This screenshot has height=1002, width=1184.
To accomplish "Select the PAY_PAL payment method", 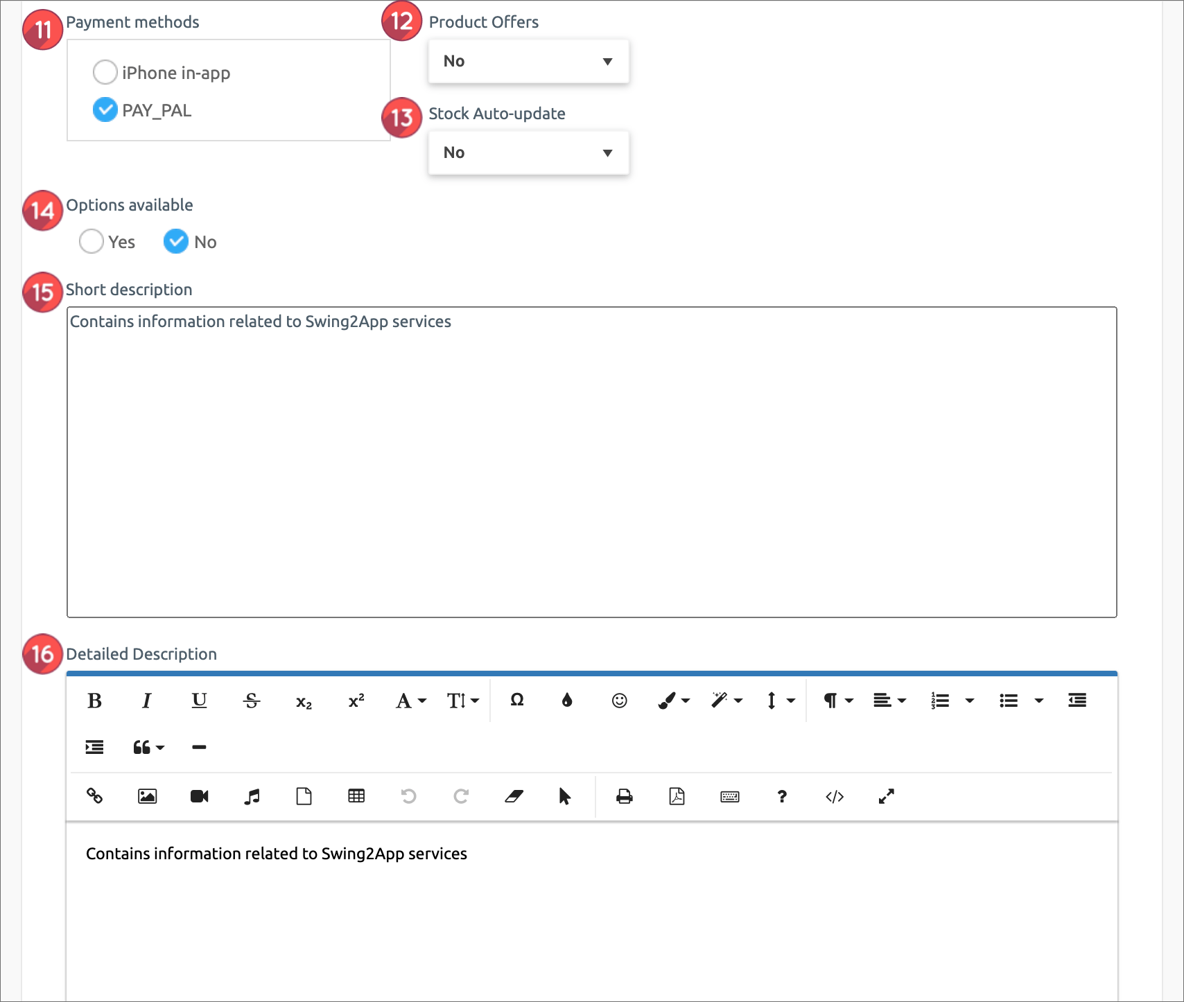I will coord(105,109).
